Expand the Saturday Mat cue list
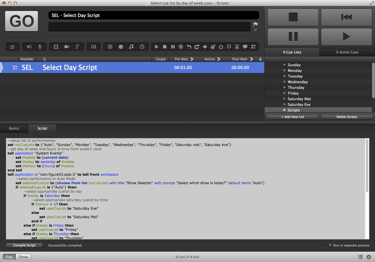Viewport: 375px width, 262px height. (284, 99)
